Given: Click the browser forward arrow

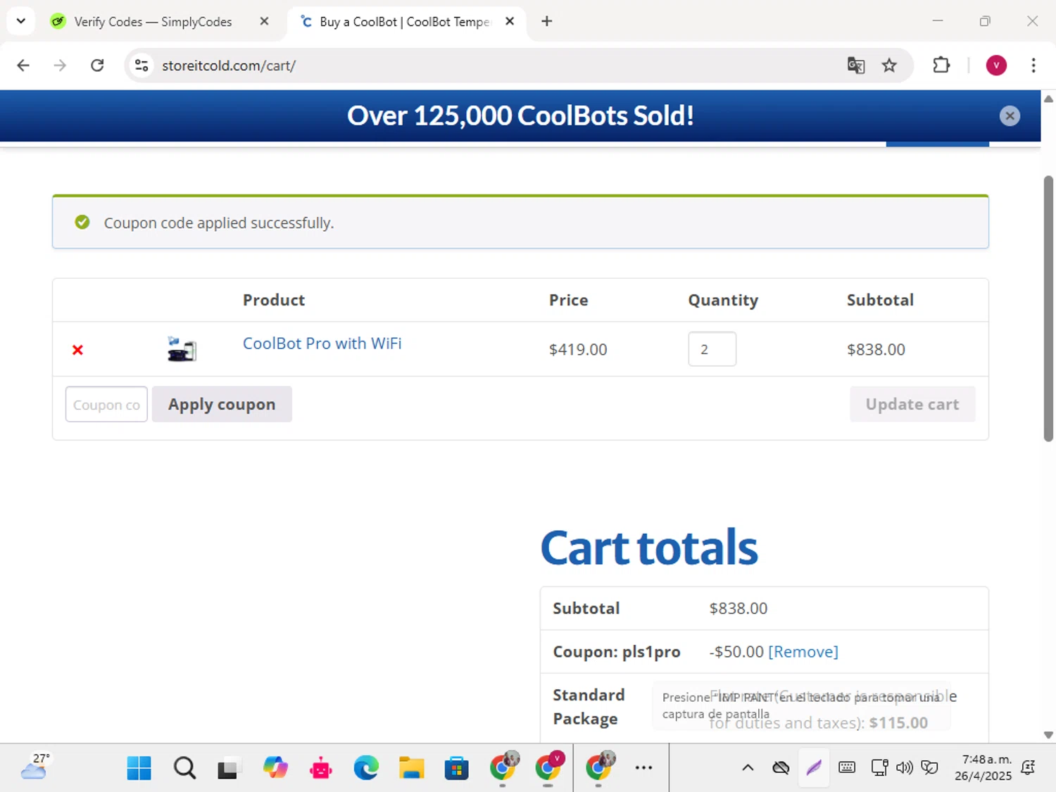Looking at the screenshot, I should [60, 65].
